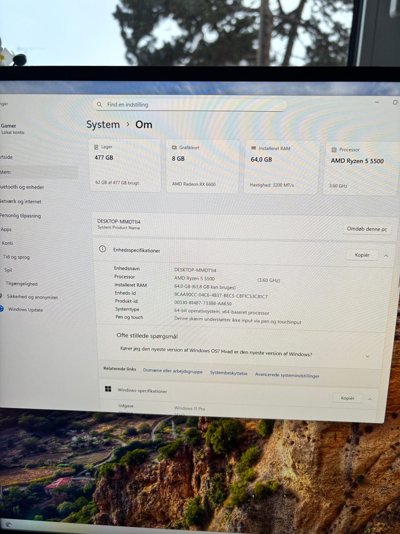The image size is (400, 534).
Task: Click the '64-bit operativsystem' Systemtype value
Action: 221,312
